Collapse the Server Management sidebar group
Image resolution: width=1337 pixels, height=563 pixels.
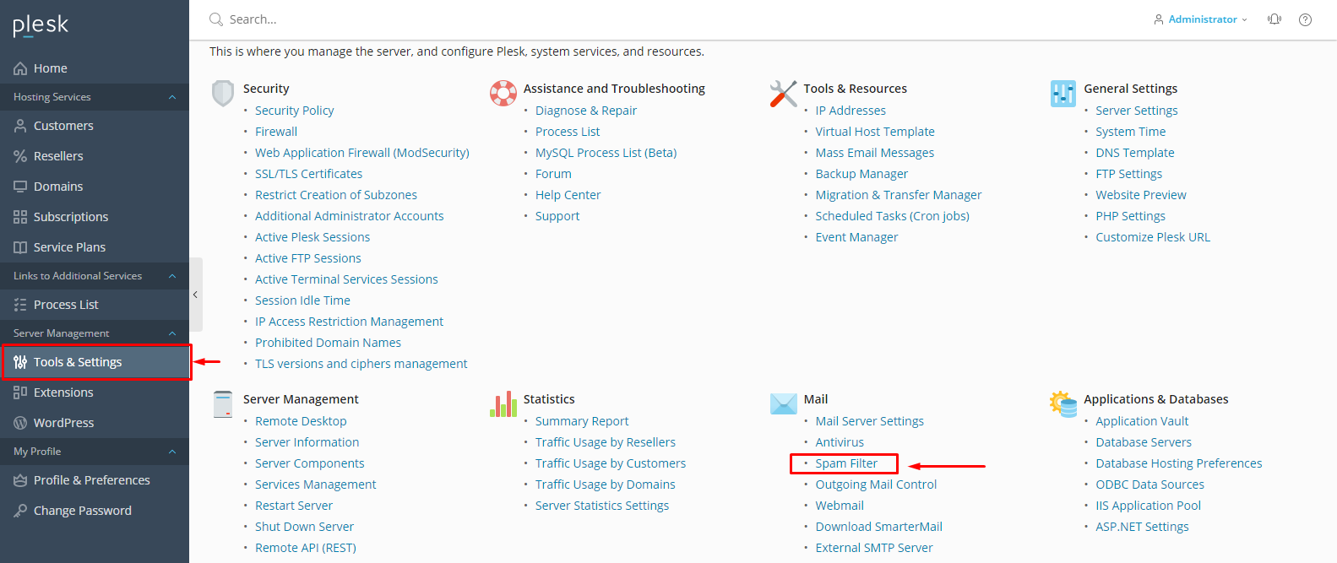point(172,333)
